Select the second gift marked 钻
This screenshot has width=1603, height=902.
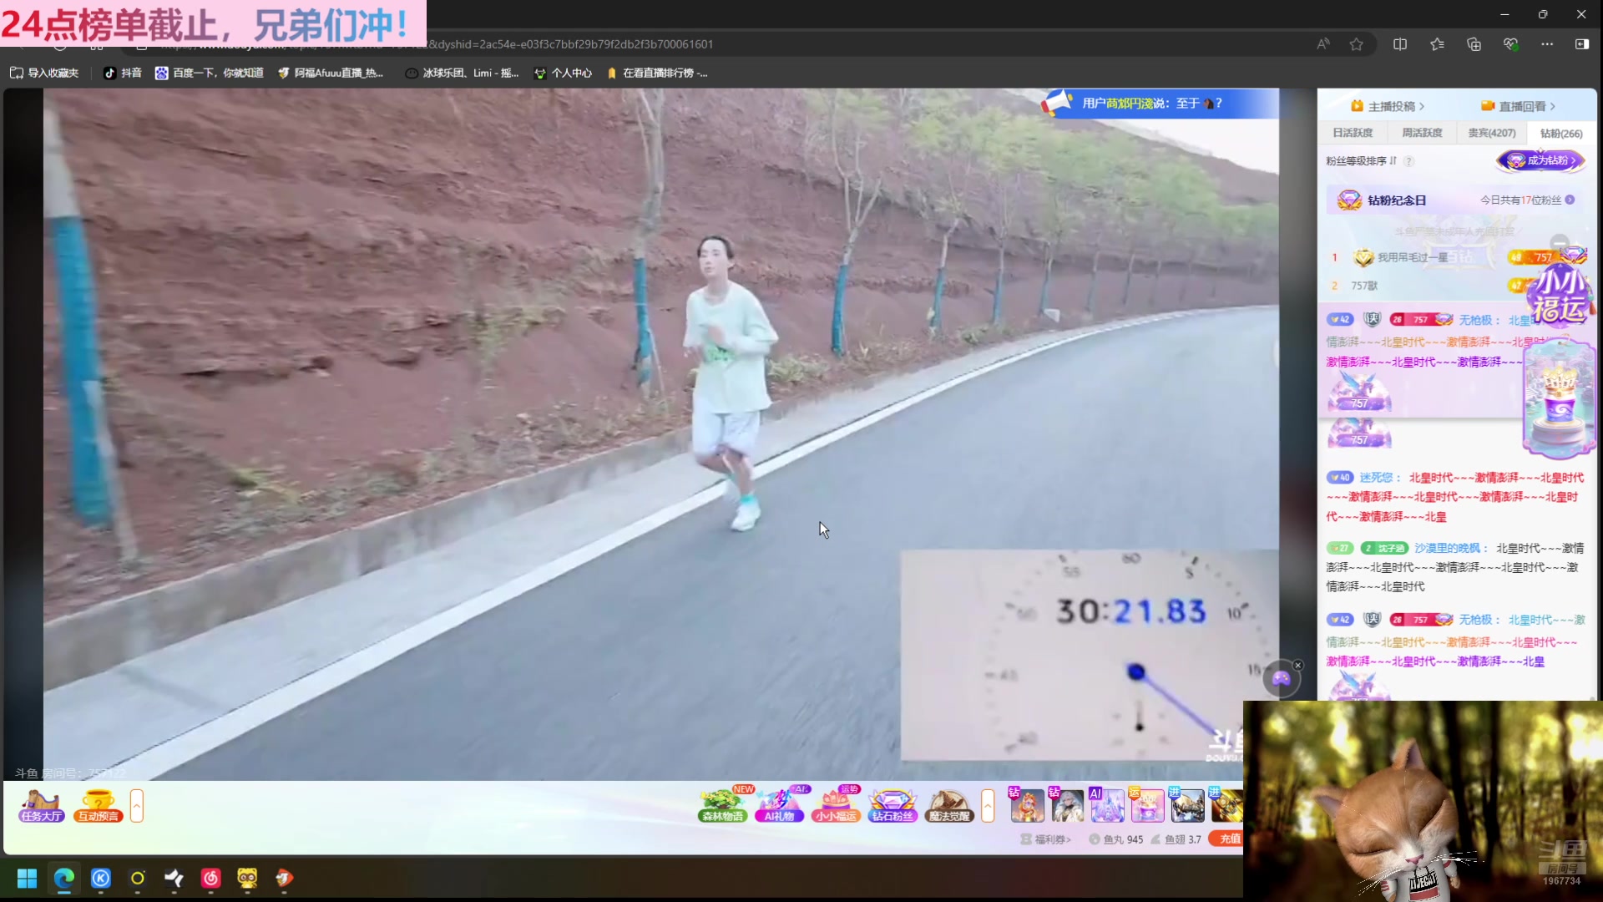pyautogui.click(x=1067, y=805)
